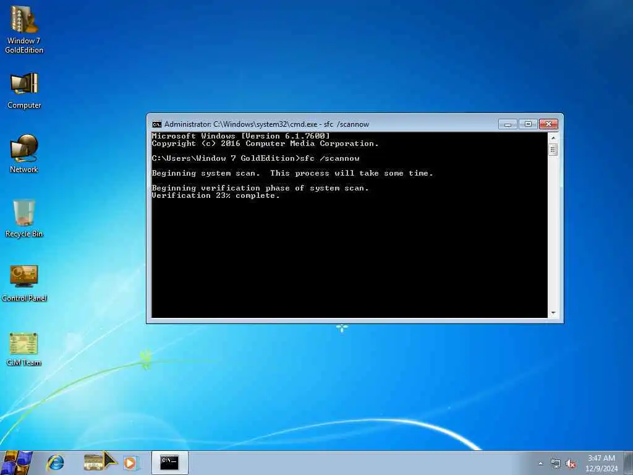Click the cmd vertical scrollbar thumb
633x475 pixels.
(553, 150)
